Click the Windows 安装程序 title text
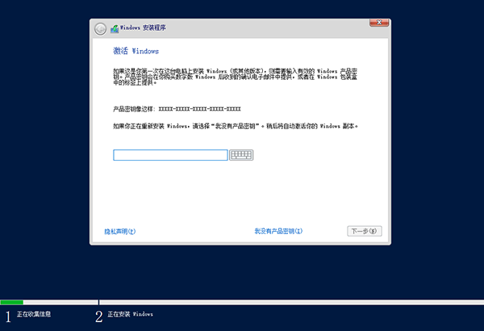 143,27
